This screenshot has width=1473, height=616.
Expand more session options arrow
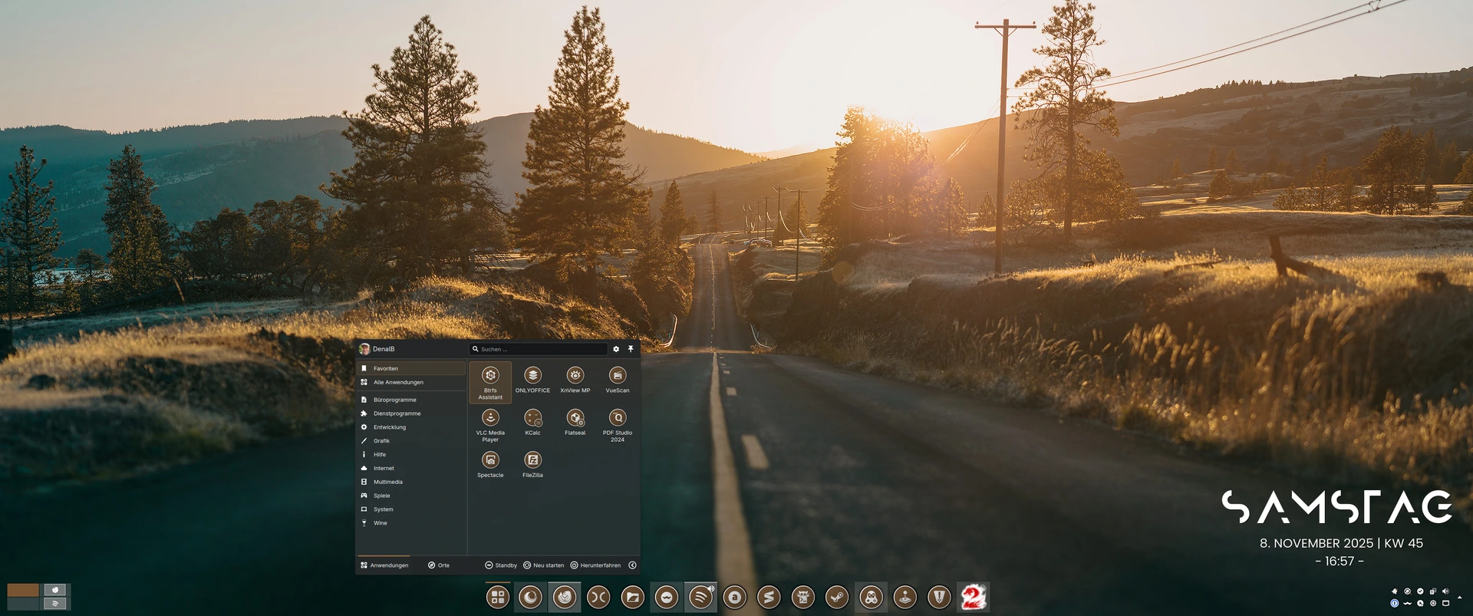(632, 565)
